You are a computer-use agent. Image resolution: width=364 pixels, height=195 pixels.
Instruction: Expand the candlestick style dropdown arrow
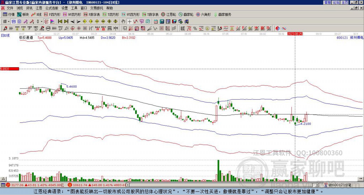point(42,22)
